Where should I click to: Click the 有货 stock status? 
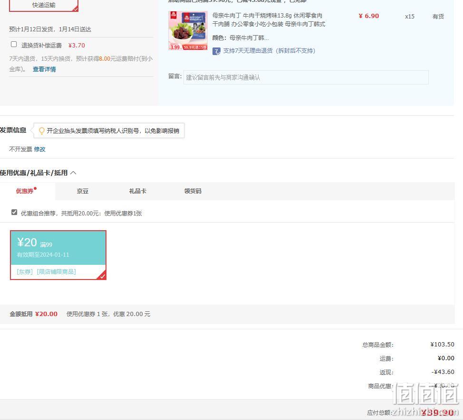click(x=438, y=17)
